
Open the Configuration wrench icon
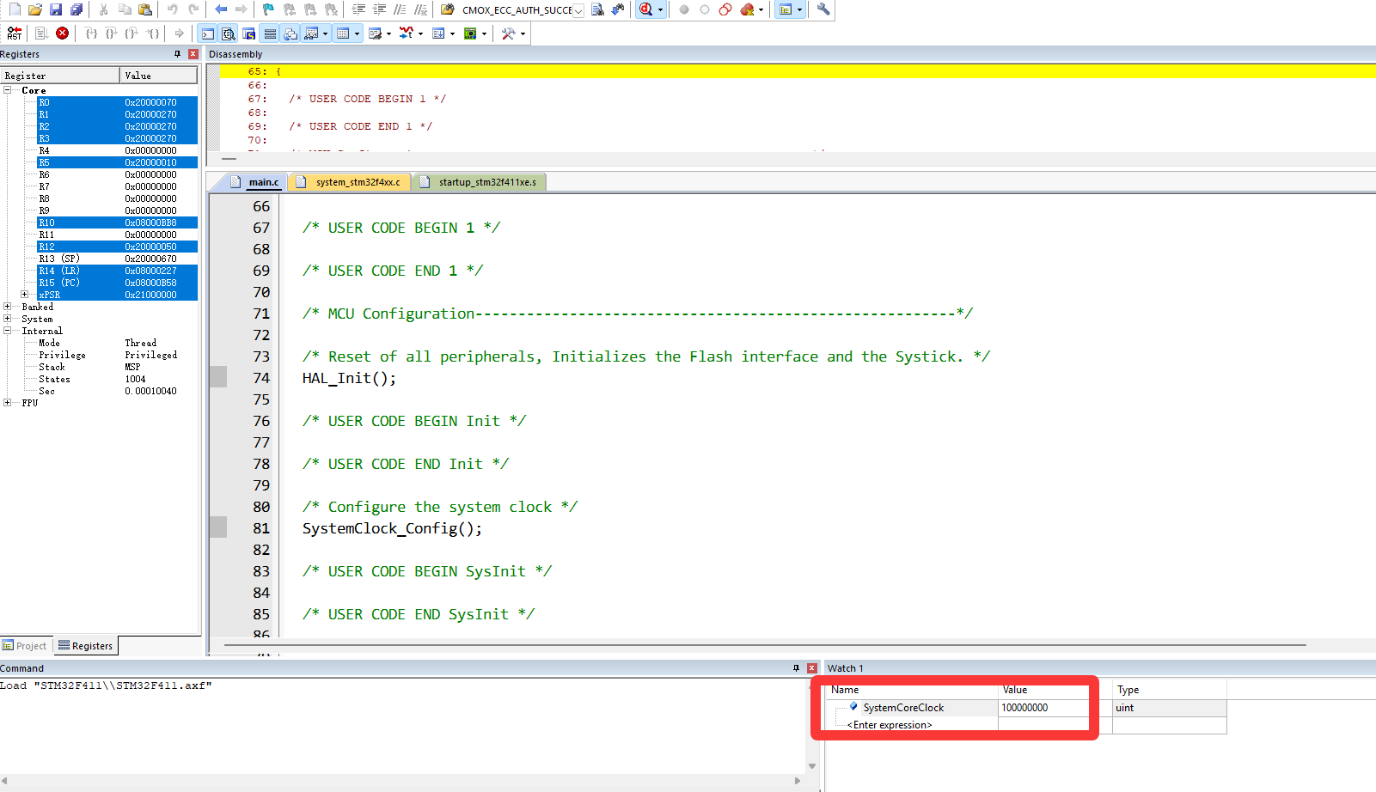point(823,9)
